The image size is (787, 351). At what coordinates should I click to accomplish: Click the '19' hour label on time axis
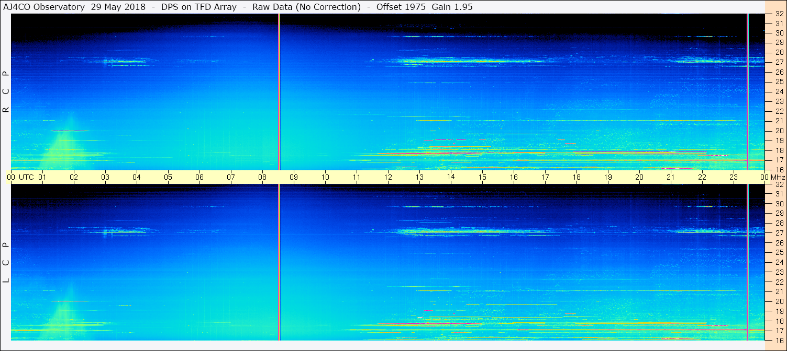(x=608, y=177)
